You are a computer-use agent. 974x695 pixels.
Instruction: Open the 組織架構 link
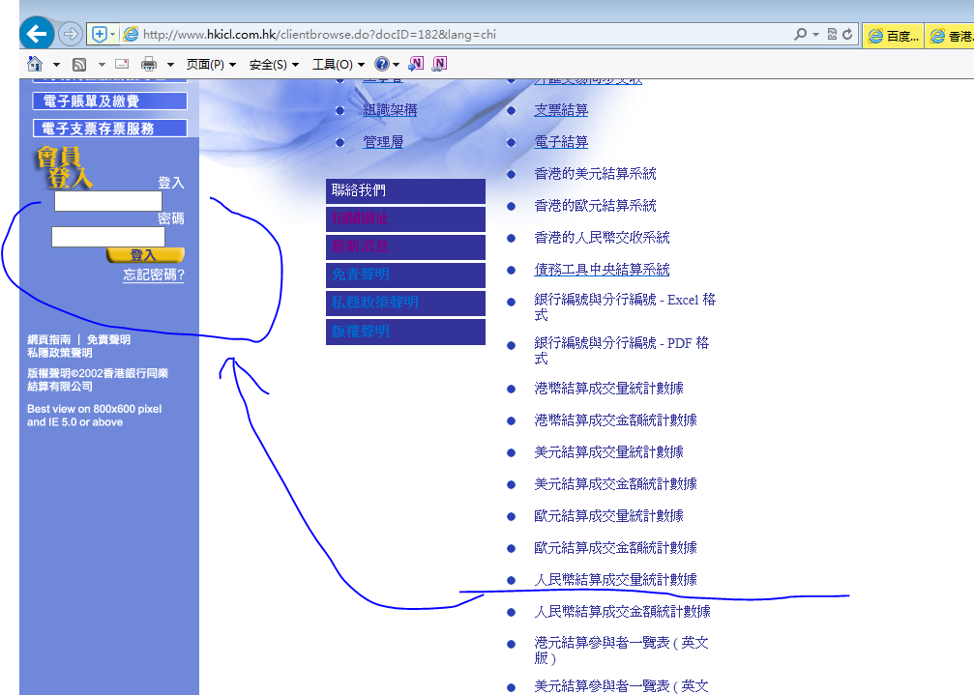tap(390, 110)
